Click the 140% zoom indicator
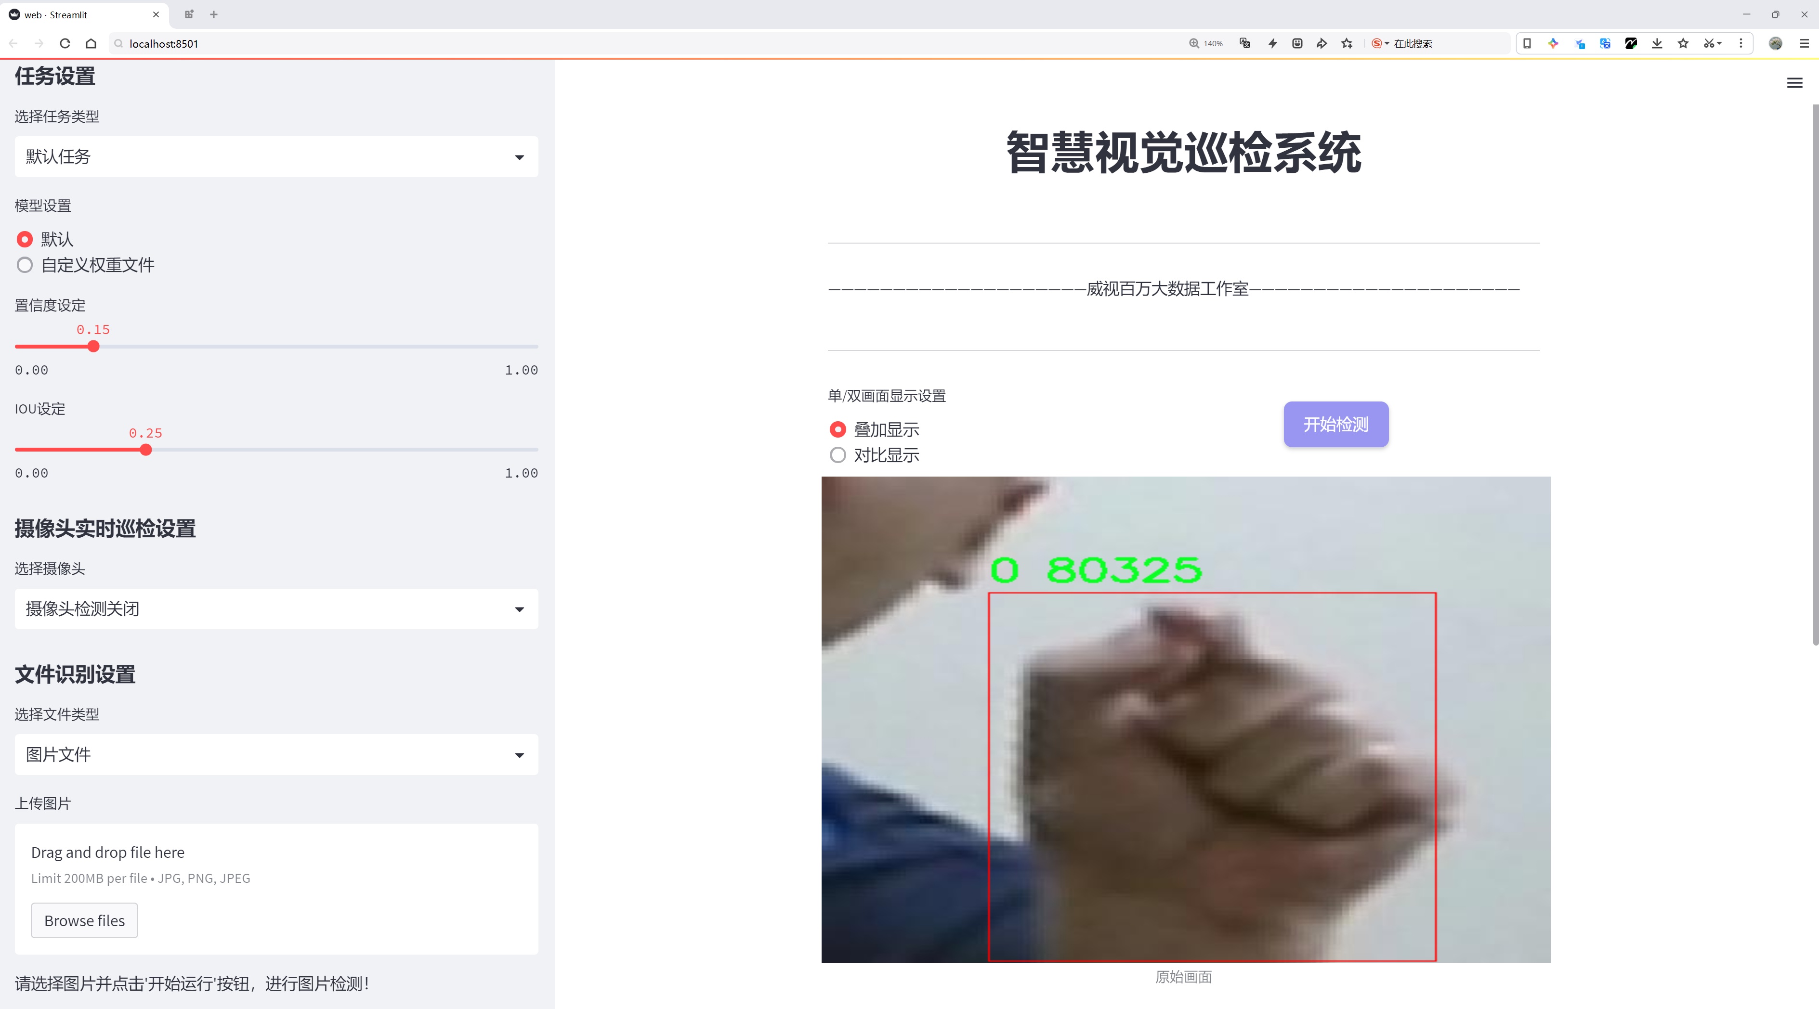The image size is (1819, 1009). tap(1205, 44)
